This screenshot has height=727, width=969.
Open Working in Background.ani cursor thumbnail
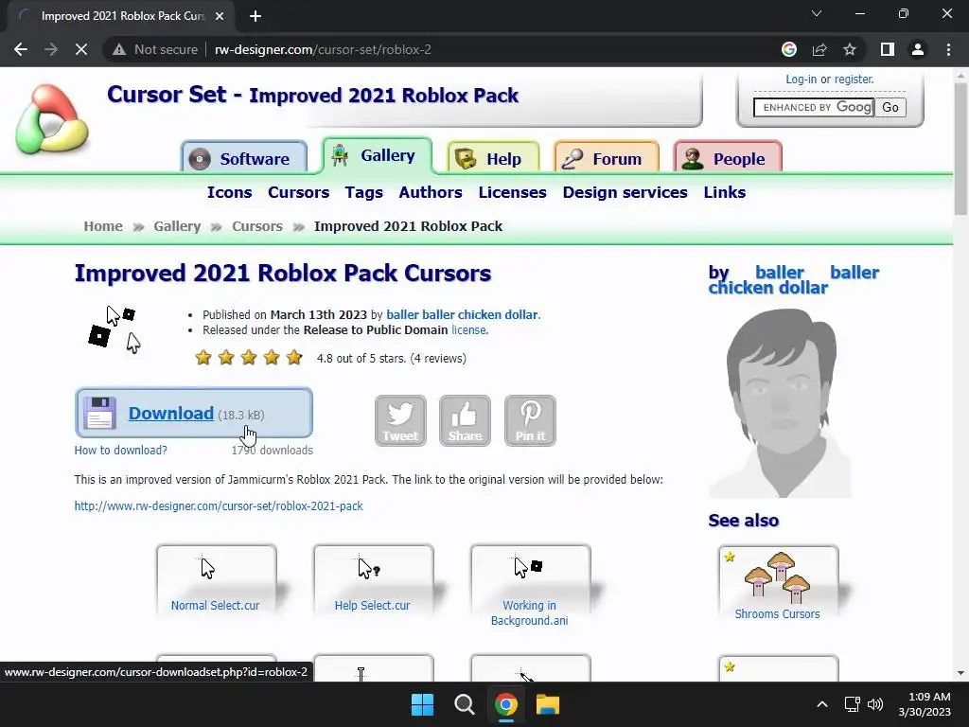click(530, 586)
